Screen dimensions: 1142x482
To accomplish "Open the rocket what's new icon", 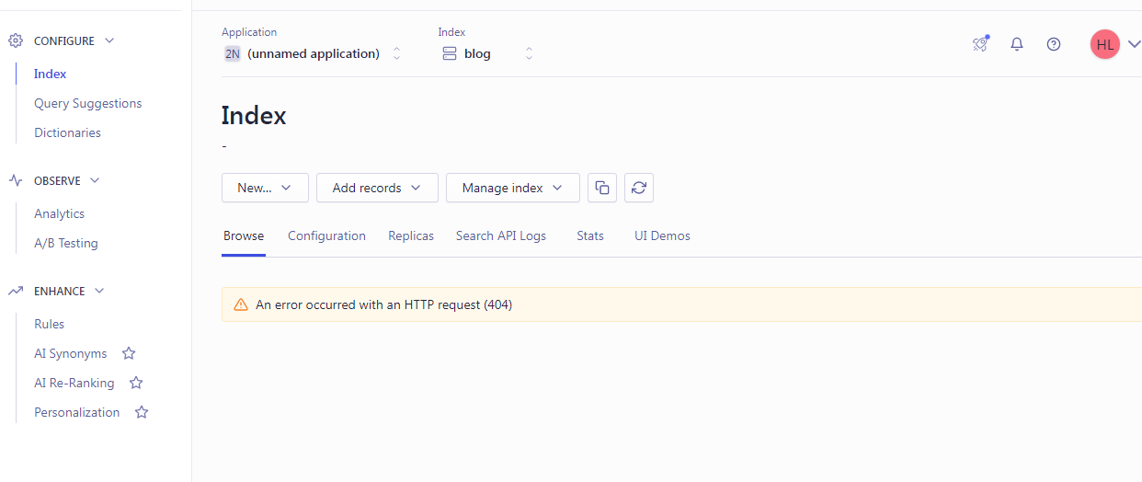I will [980, 44].
